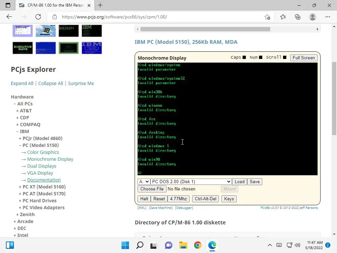Go back using the browser back arrow

click(9, 17)
